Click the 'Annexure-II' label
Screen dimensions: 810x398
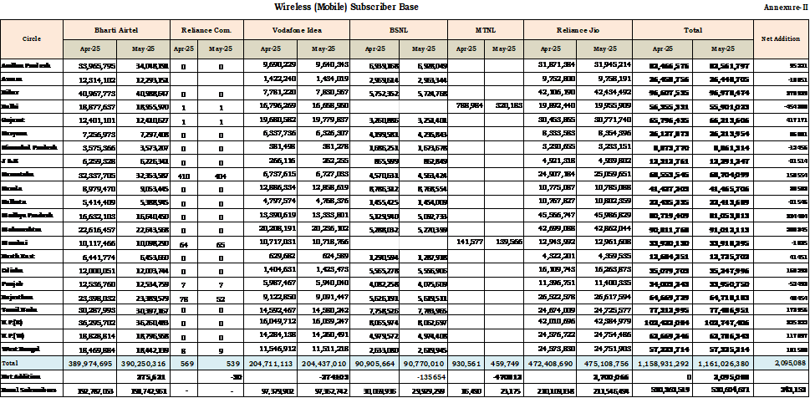pyautogui.click(x=785, y=8)
